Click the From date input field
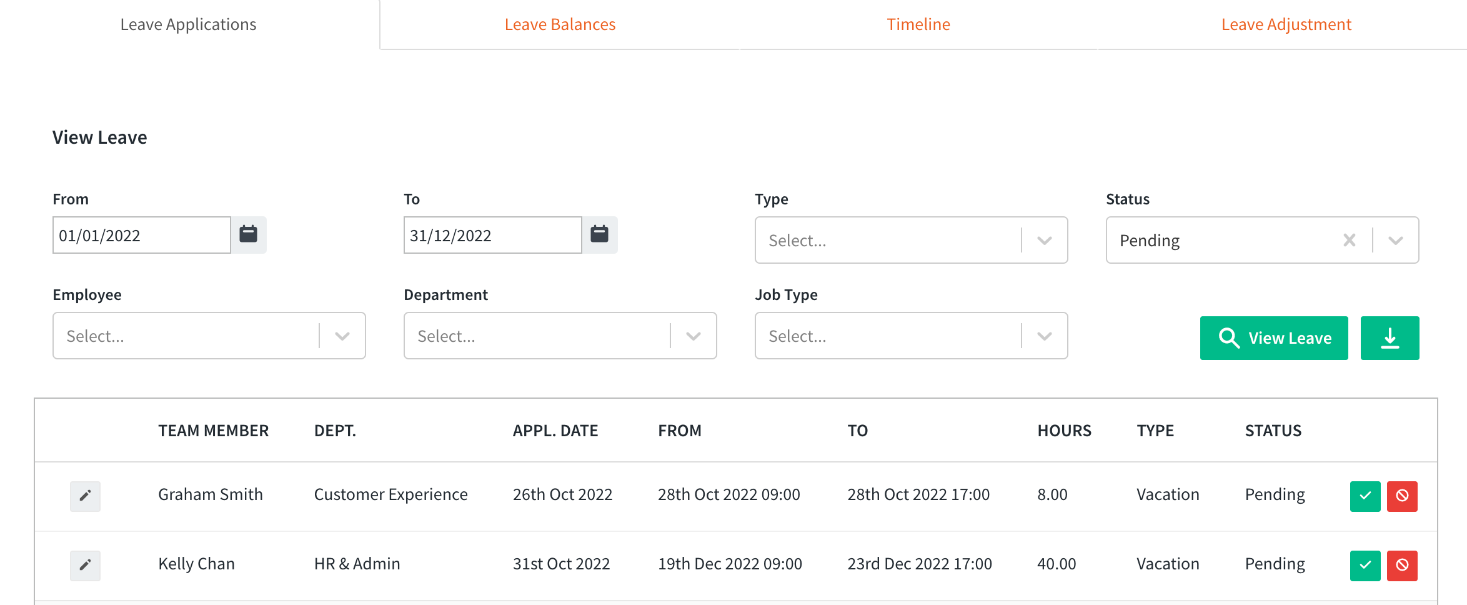Screen dimensions: 1467x605 [141, 234]
